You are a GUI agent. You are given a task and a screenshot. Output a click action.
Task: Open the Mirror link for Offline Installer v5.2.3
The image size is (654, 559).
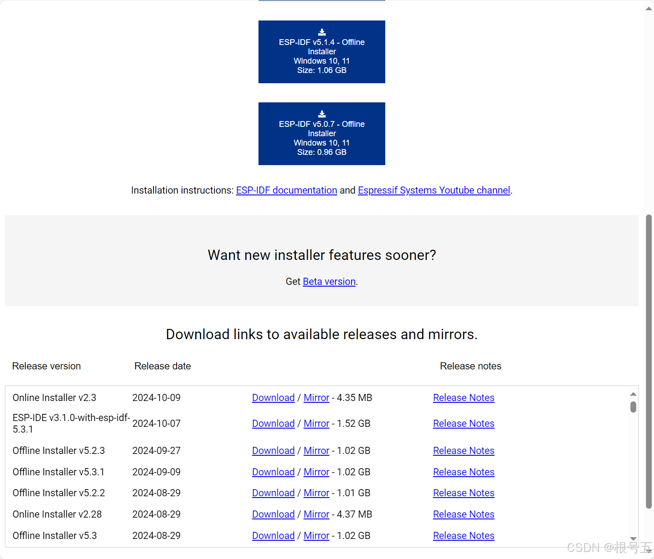pos(316,450)
